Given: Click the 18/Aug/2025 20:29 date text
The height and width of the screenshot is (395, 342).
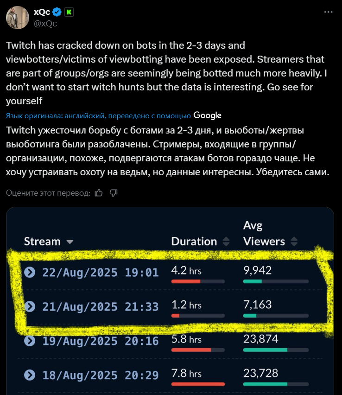Looking at the screenshot, I should pyautogui.click(x=101, y=375).
